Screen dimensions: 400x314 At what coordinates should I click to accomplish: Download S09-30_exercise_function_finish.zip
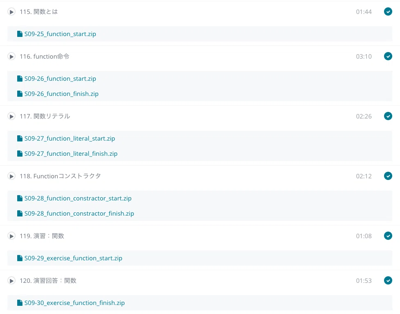(75, 303)
